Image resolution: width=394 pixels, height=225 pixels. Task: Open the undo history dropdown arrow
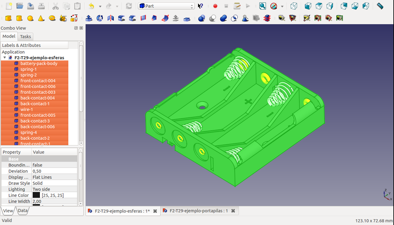tap(100, 6)
